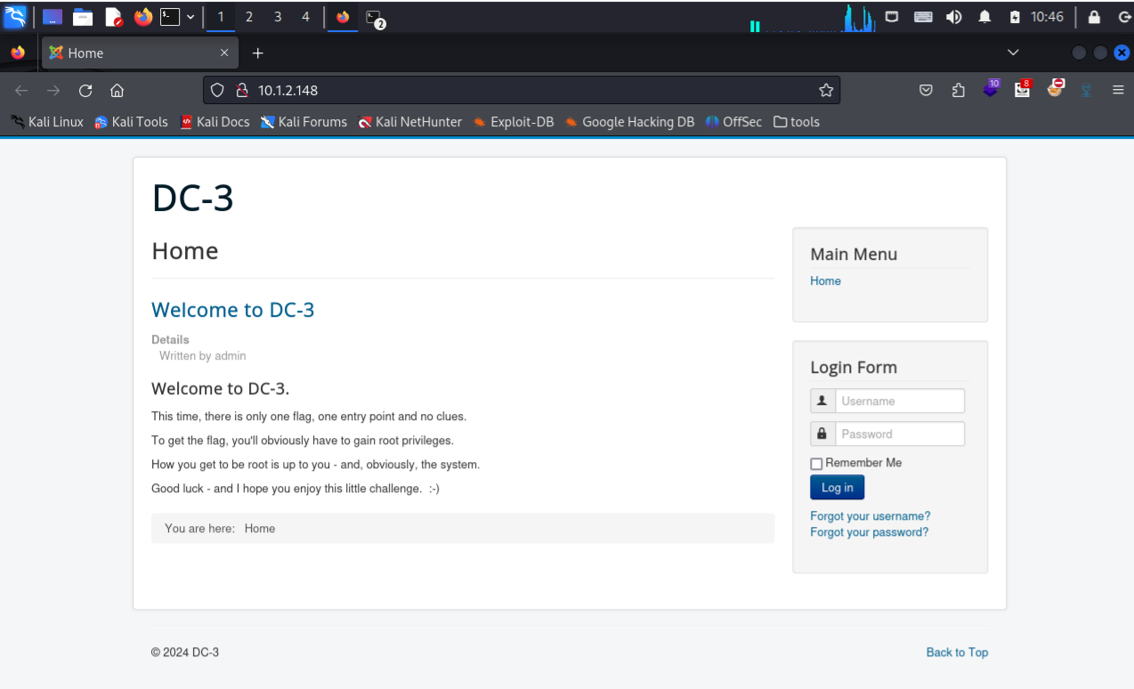
Task: Enable the Remember Me checkbox
Action: click(x=816, y=464)
